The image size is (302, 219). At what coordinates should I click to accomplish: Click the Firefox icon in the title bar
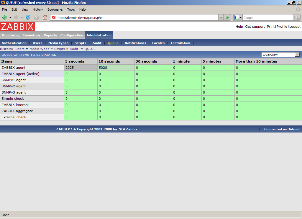coord(3,2)
